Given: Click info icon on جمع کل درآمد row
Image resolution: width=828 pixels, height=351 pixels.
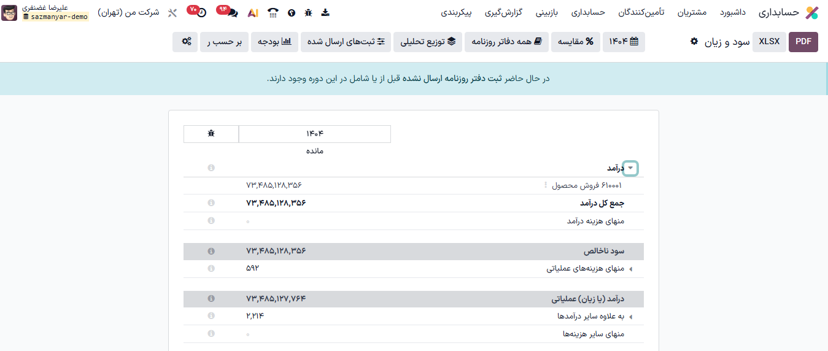Looking at the screenshot, I should (211, 202).
